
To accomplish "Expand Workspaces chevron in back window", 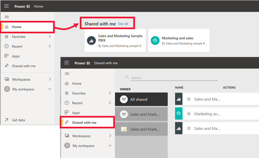I will [50, 79].
